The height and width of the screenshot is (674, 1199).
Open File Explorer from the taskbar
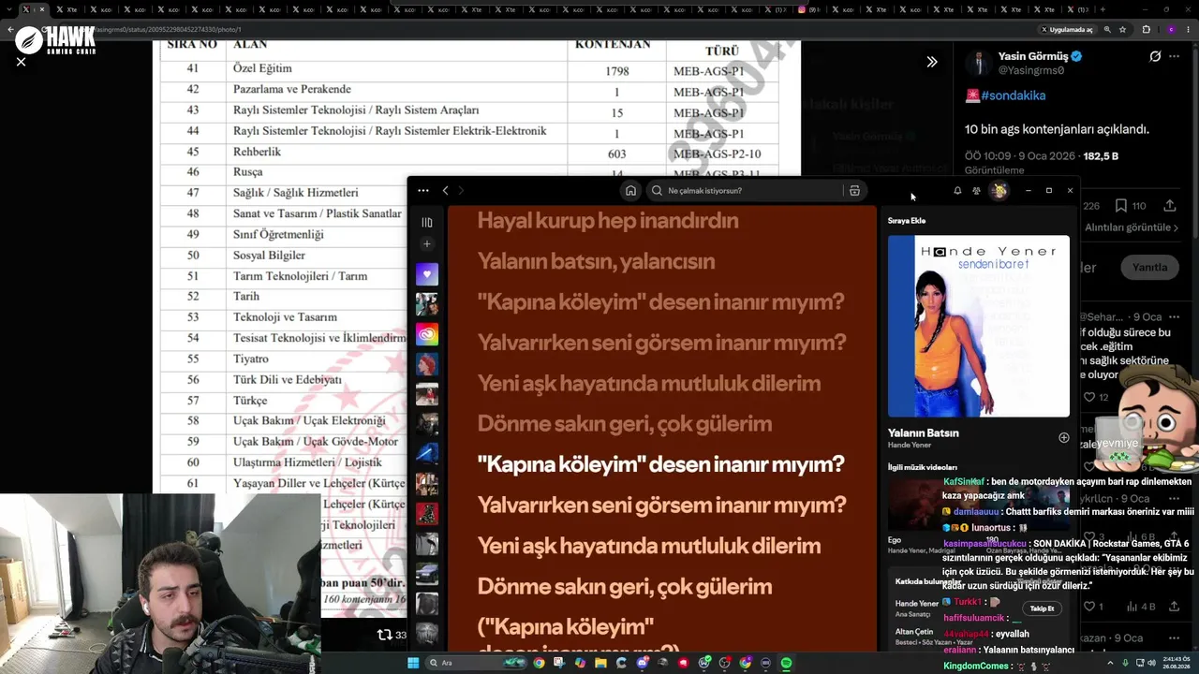tap(600, 663)
